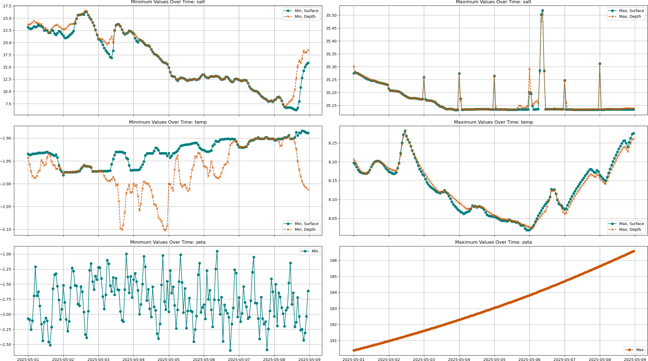Image resolution: width=648 pixels, height=361 pixels.
Task: Click the 194 y-axis tick label
Action: click(x=334, y=292)
